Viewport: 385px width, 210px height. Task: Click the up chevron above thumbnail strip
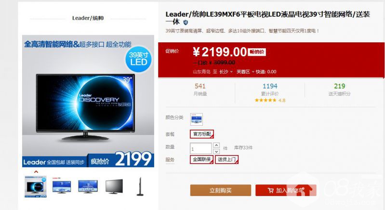coord(36,172)
